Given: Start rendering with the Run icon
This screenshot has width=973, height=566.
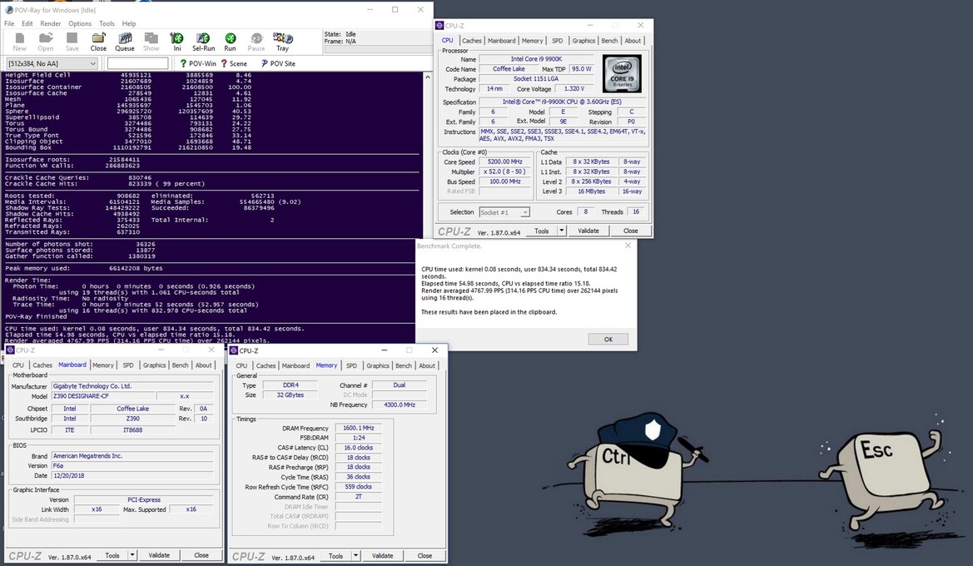Looking at the screenshot, I should [x=231, y=42].
